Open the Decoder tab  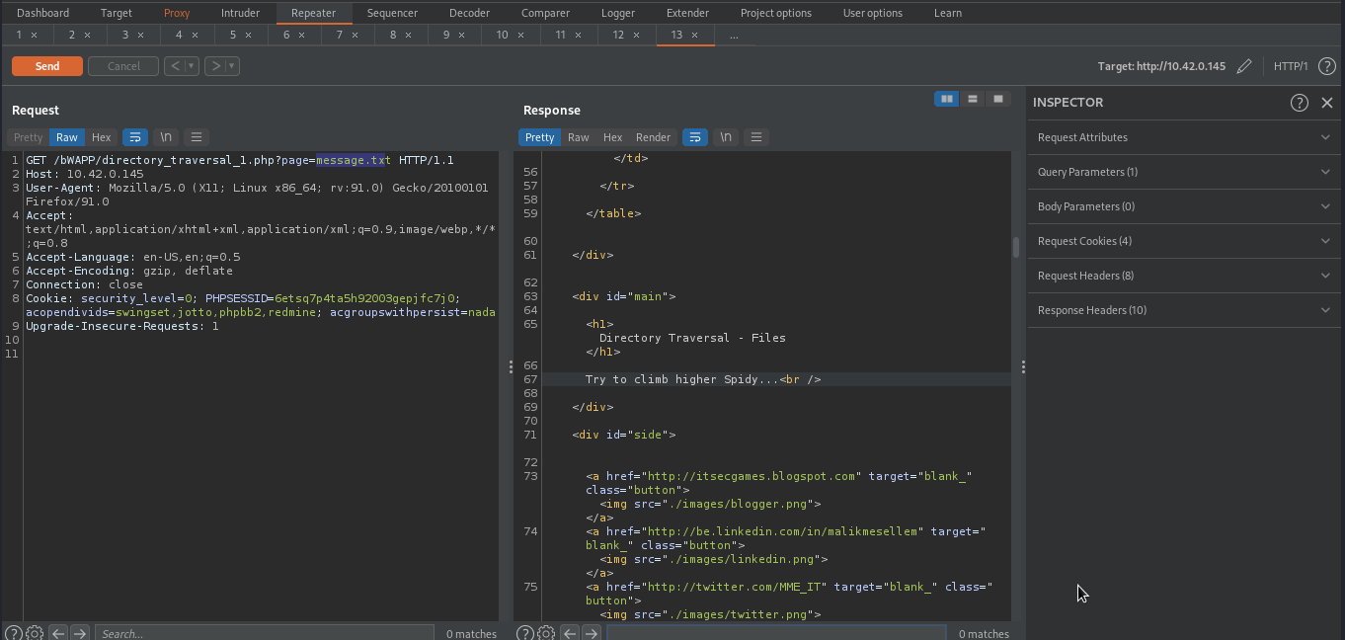[469, 13]
